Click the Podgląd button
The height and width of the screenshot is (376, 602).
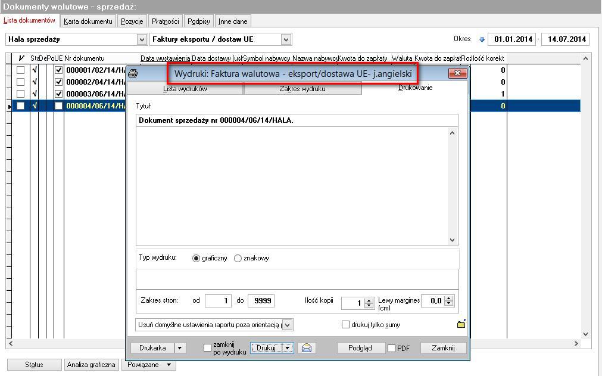[360, 348]
